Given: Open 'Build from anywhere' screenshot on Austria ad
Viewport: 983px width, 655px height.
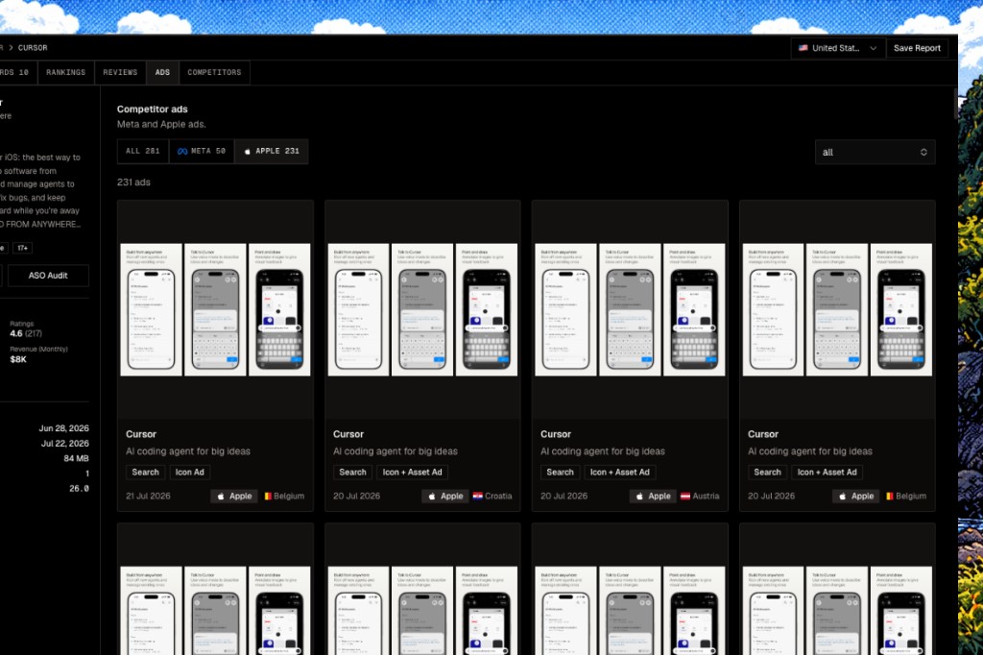Looking at the screenshot, I should click(x=565, y=310).
